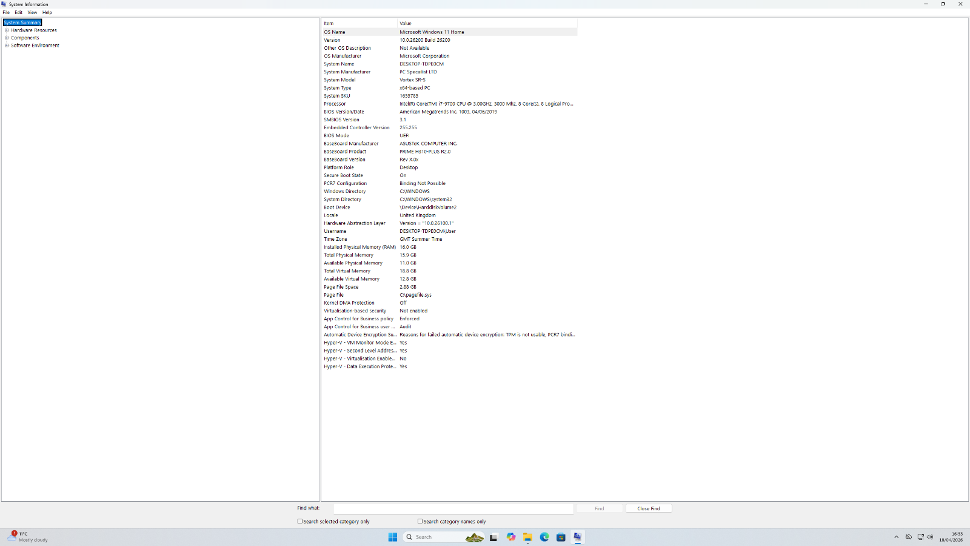
Task: Expand the Hardware Resources tree node
Action: click(x=7, y=30)
